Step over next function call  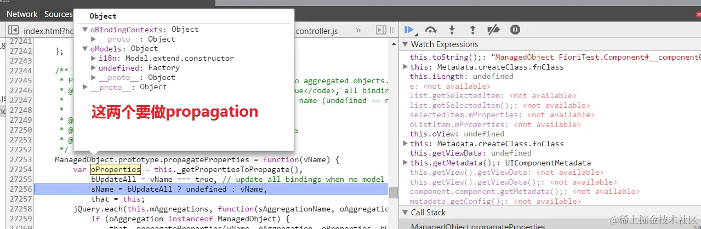tap(431, 30)
